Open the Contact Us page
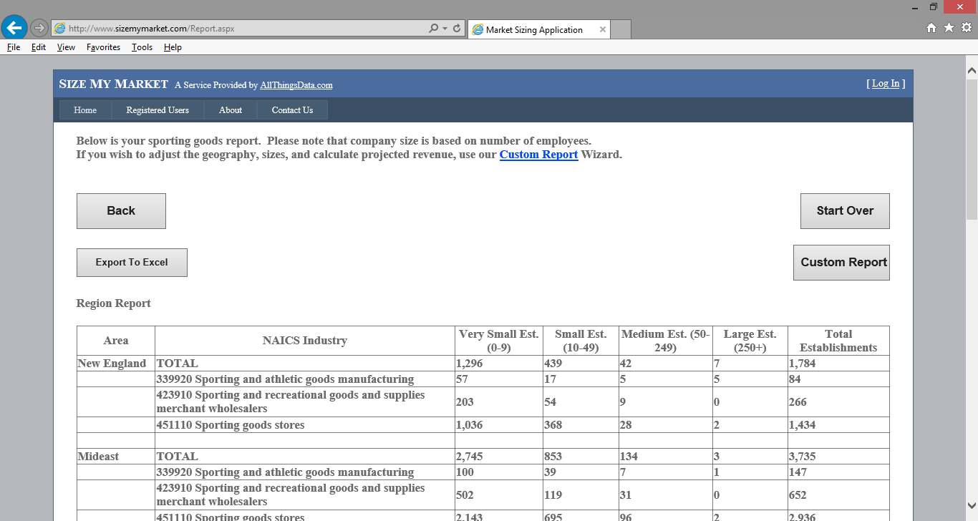 292,110
